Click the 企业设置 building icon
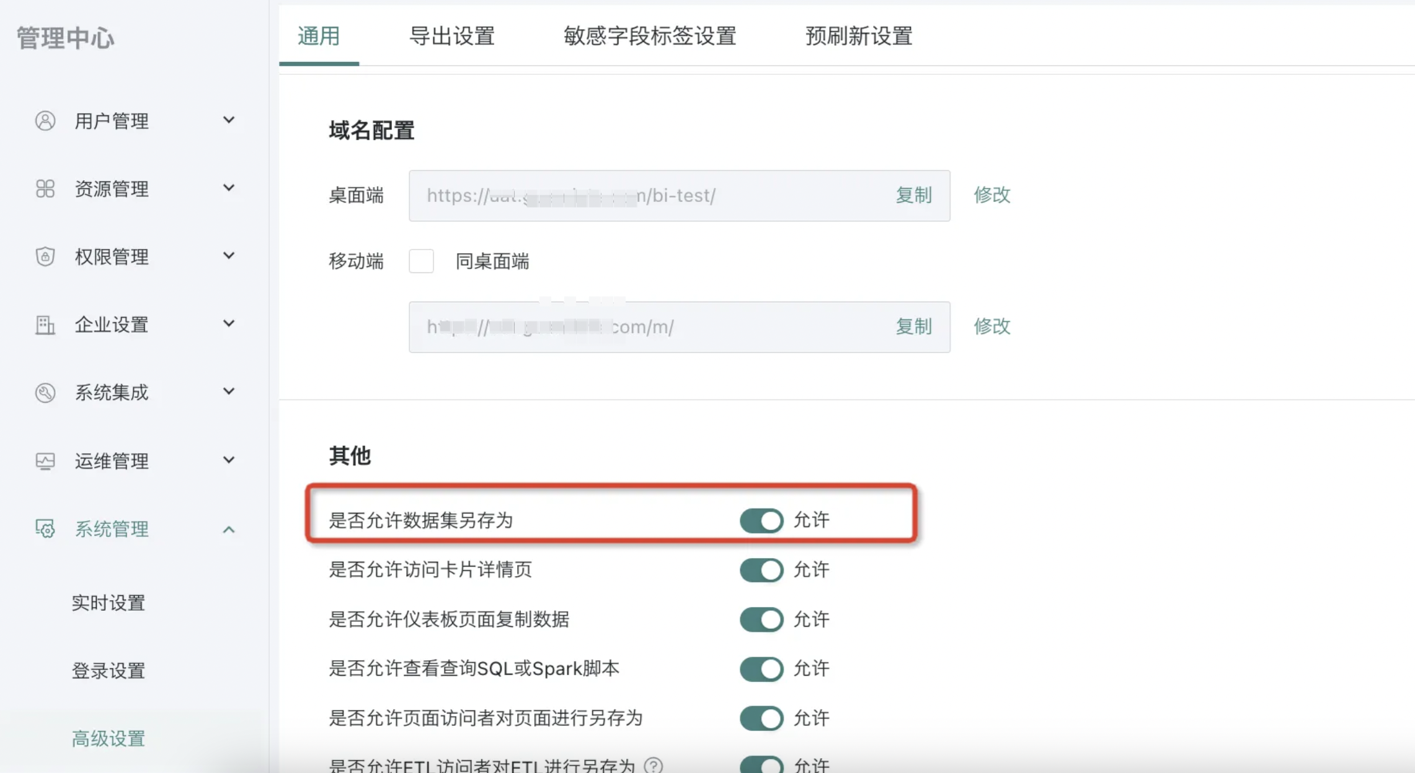Screen dimensions: 1415x773 tap(45, 325)
